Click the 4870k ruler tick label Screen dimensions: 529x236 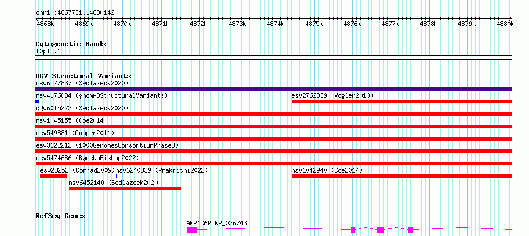click(x=122, y=24)
